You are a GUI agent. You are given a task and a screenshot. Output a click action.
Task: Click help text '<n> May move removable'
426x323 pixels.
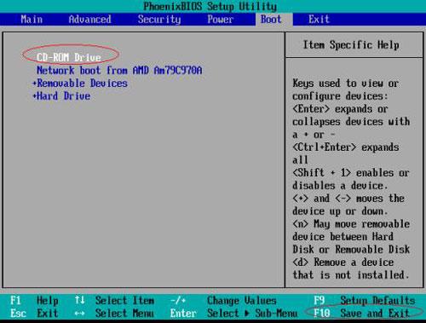(x=351, y=224)
